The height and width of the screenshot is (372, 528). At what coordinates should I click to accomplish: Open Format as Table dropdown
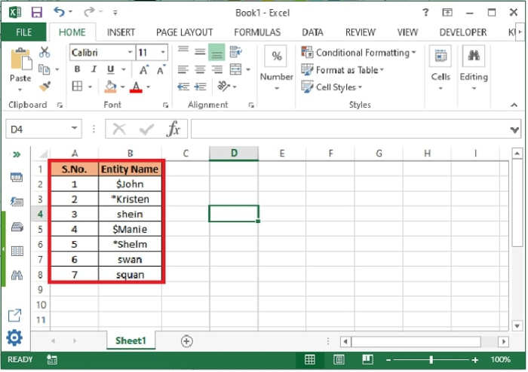point(342,70)
